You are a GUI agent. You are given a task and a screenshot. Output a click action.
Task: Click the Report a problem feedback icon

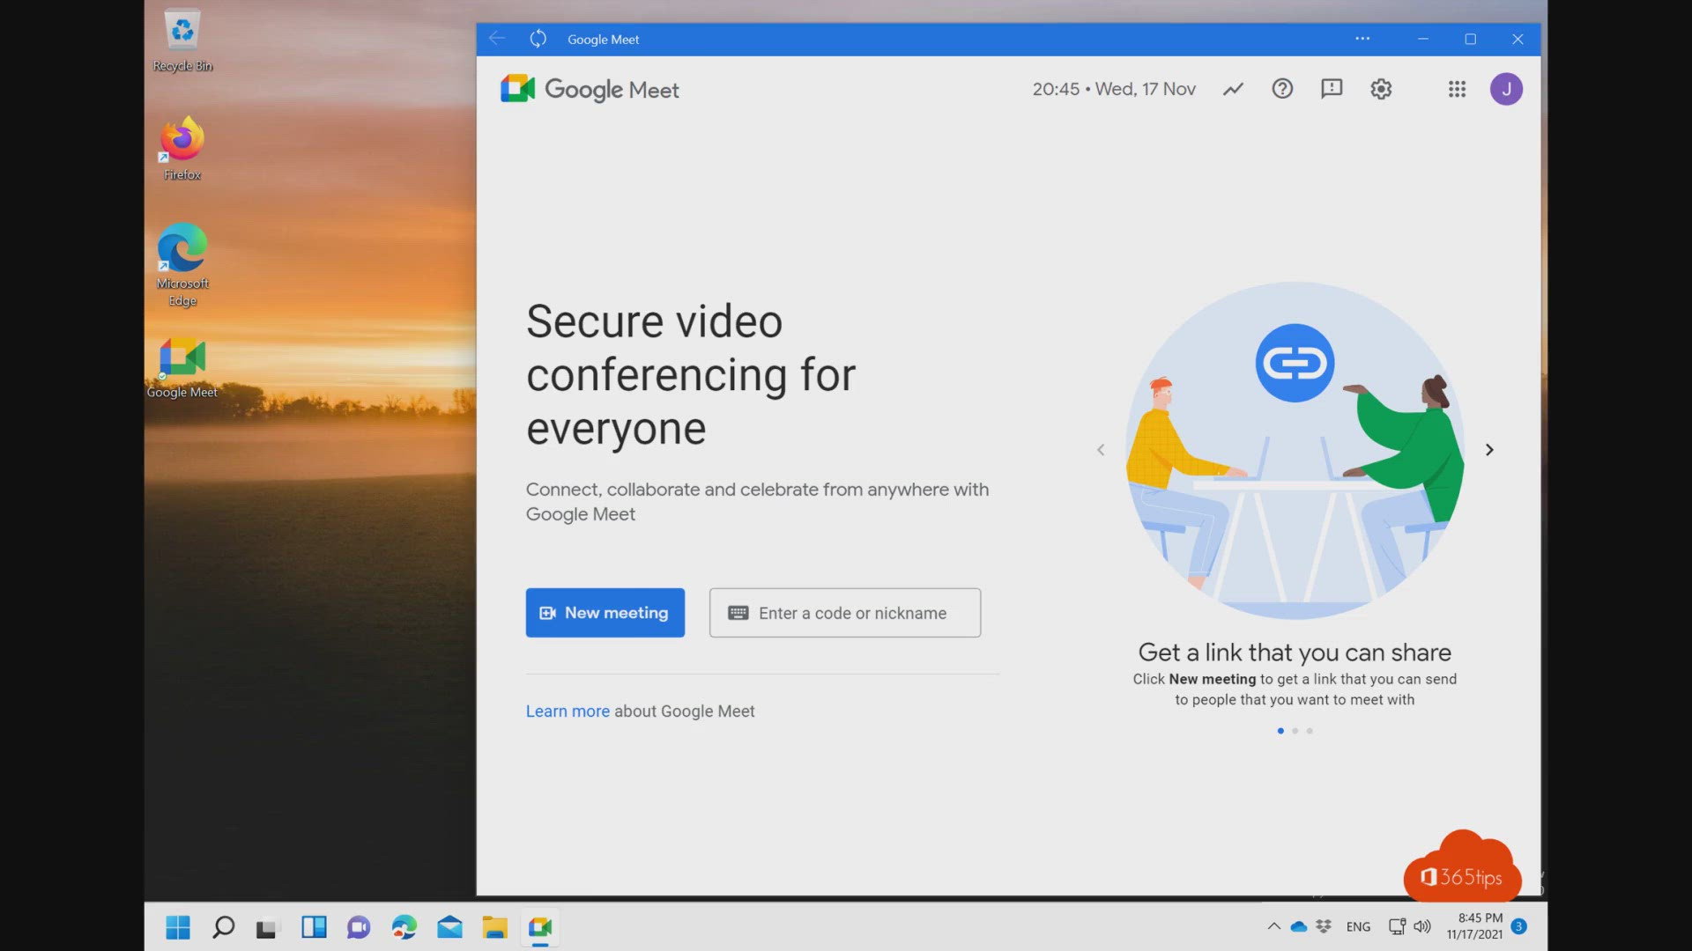point(1332,89)
